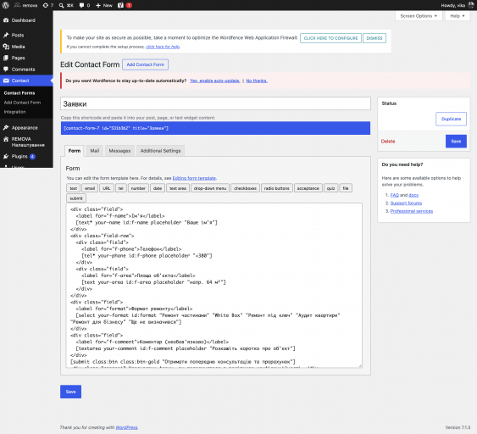Open the docs link
Image resolution: width=477 pixels, height=434 pixels.
click(413, 195)
